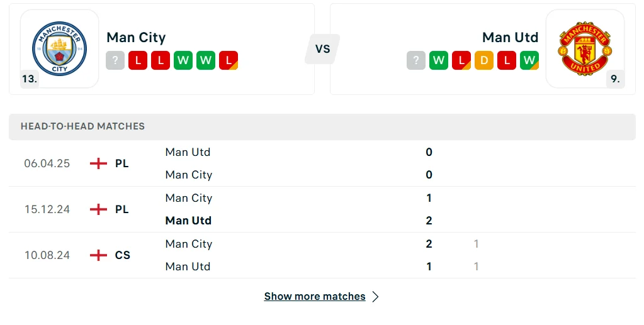Open the Man City team name heading
The width and height of the screenshot is (644, 325).
point(136,37)
